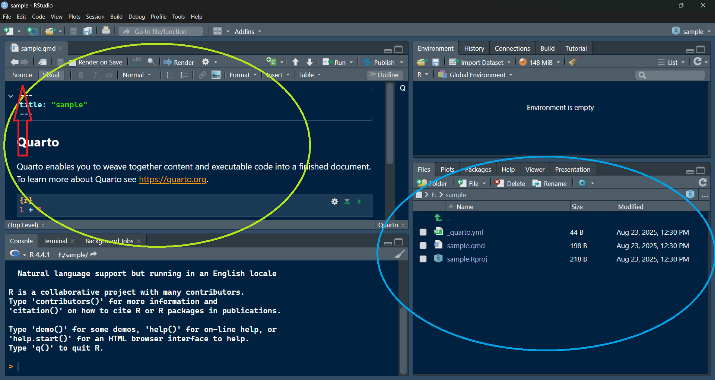Switch to the History tab
Image resolution: width=715 pixels, height=380 pixels.
pyautogui.click(x=474, y=48)
